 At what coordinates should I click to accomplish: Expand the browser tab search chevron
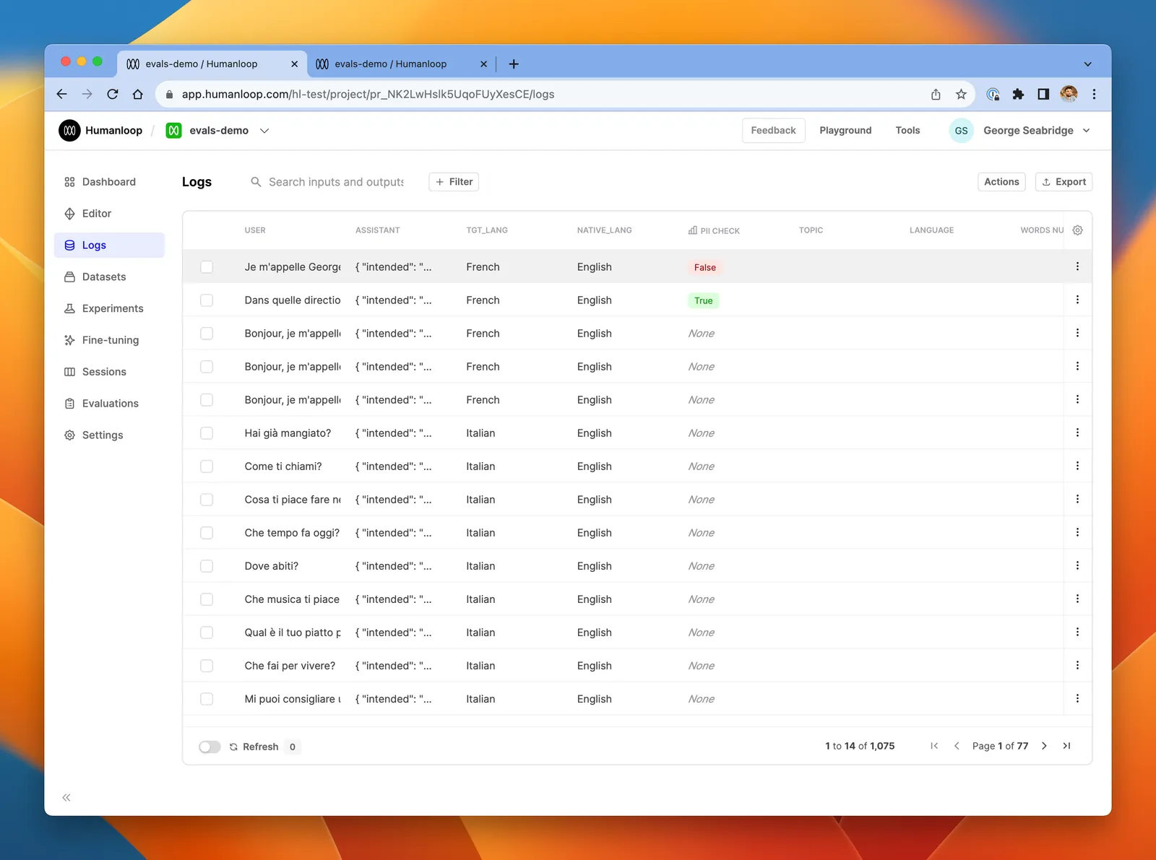(x=1087, y=64)
